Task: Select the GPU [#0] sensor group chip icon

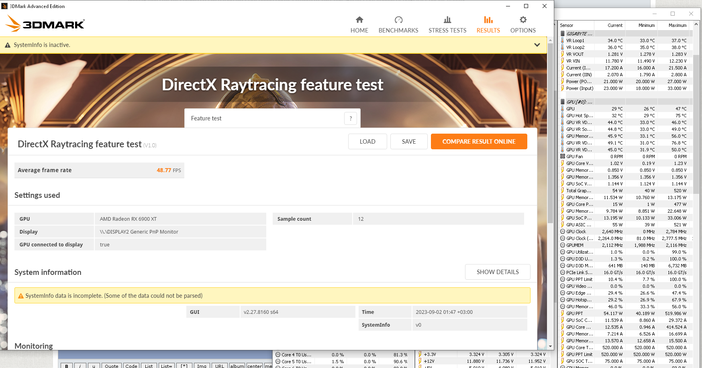Action: [x=563, y=102]
